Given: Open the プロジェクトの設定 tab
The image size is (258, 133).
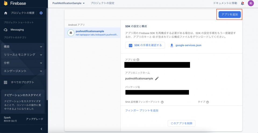Looking at the screenshot, I should 102,3.
